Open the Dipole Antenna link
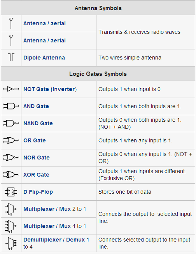 pyautogui.click(x=44, y=58)
